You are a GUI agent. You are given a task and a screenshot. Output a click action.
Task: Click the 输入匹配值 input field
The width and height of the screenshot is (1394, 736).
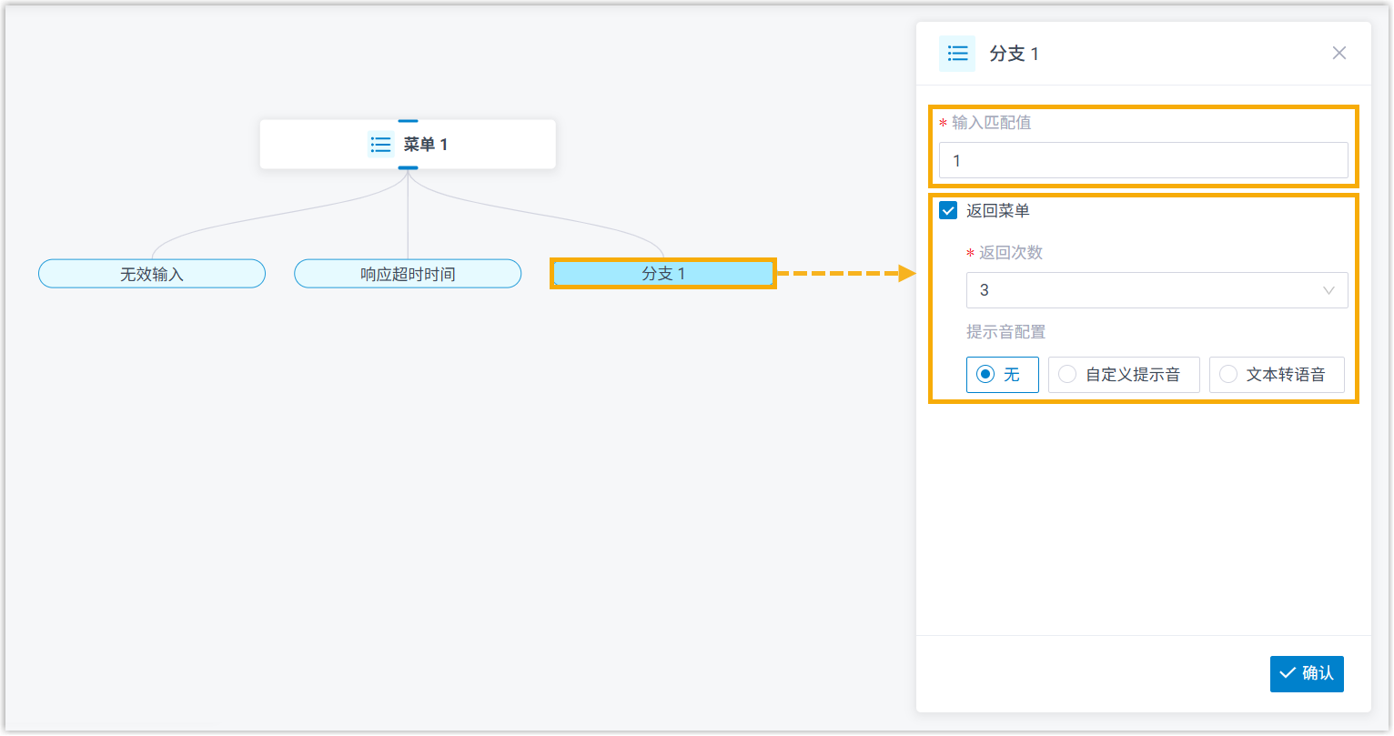(1143, 161)
